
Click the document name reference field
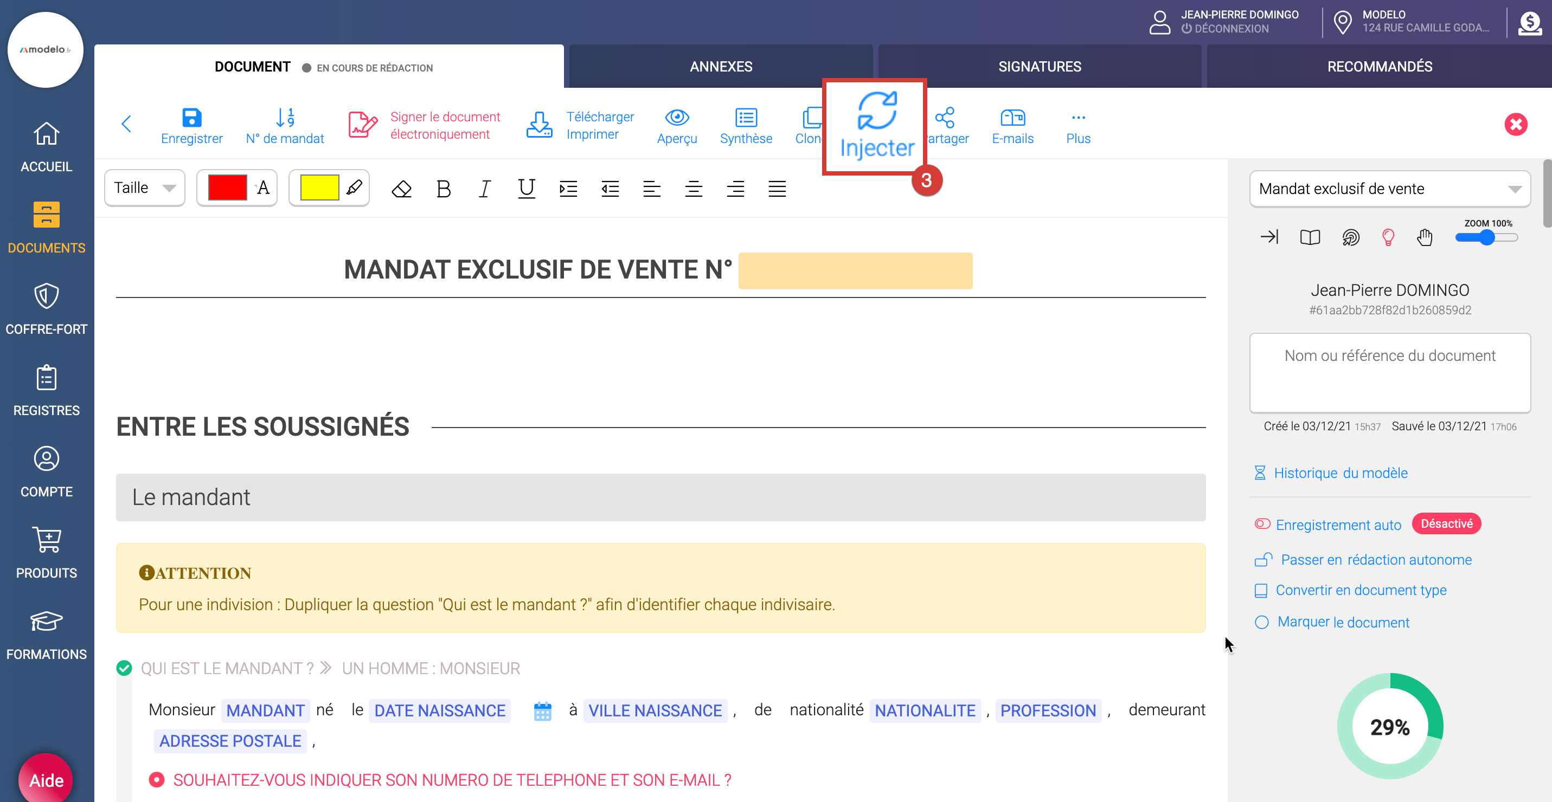point(1389,372)
